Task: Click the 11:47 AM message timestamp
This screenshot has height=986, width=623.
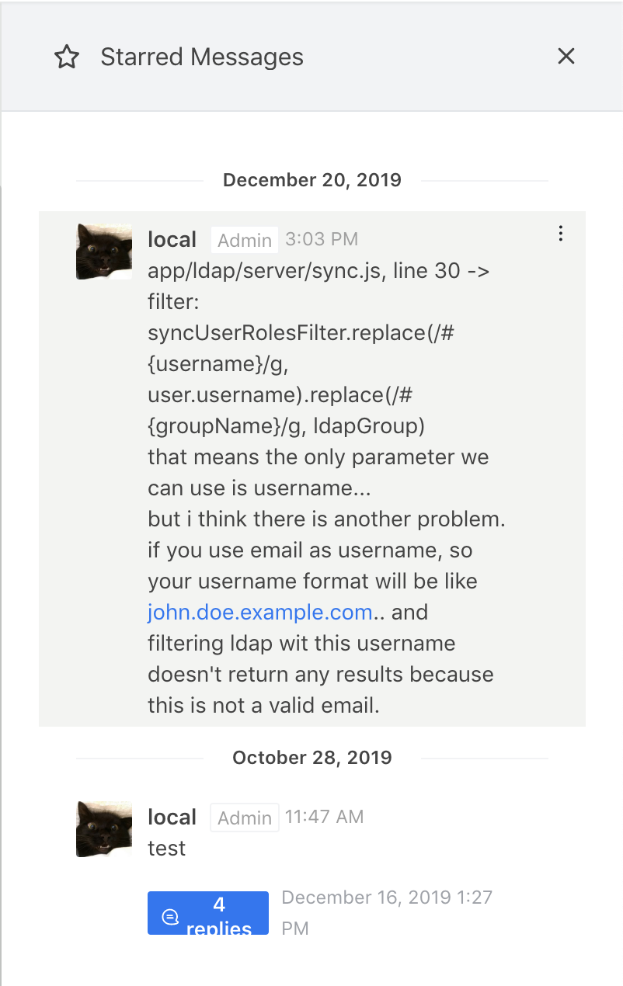Action: (x=324, y=817)
